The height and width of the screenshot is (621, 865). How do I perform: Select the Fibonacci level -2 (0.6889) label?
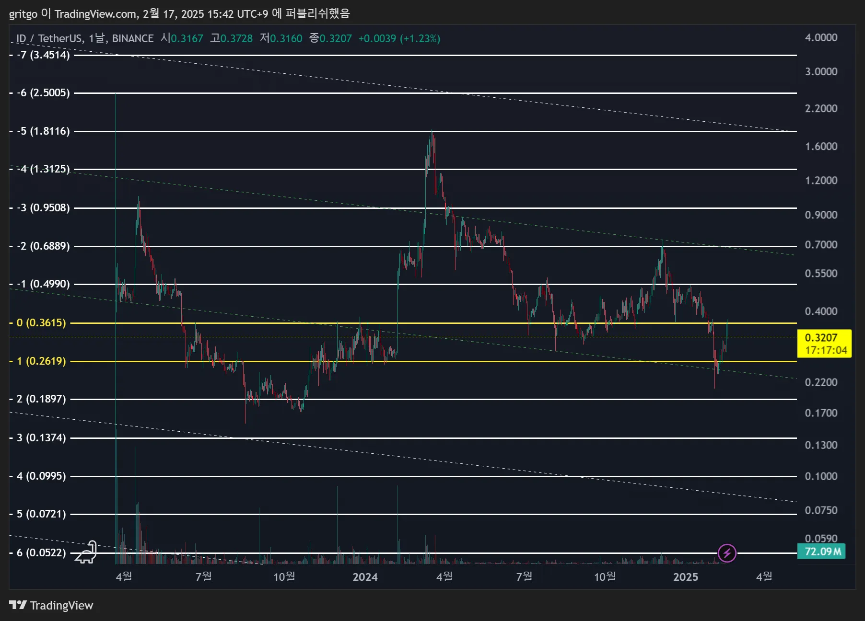coord(43,246)
